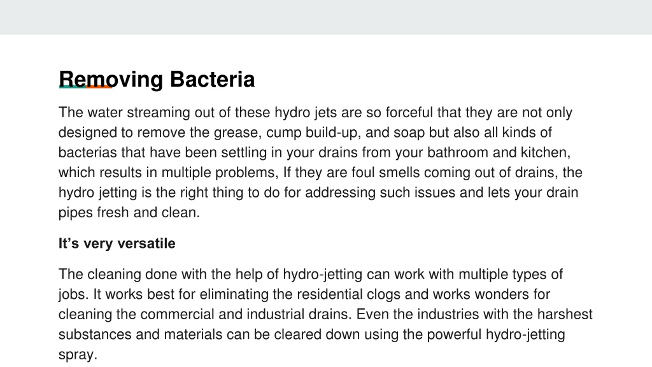Click the words "pipes fresh and clean."

point(129,212)
